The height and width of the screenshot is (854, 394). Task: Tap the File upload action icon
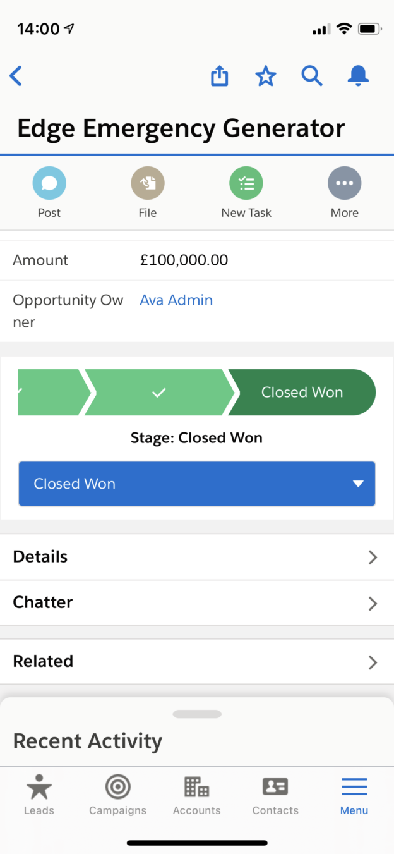148,183
